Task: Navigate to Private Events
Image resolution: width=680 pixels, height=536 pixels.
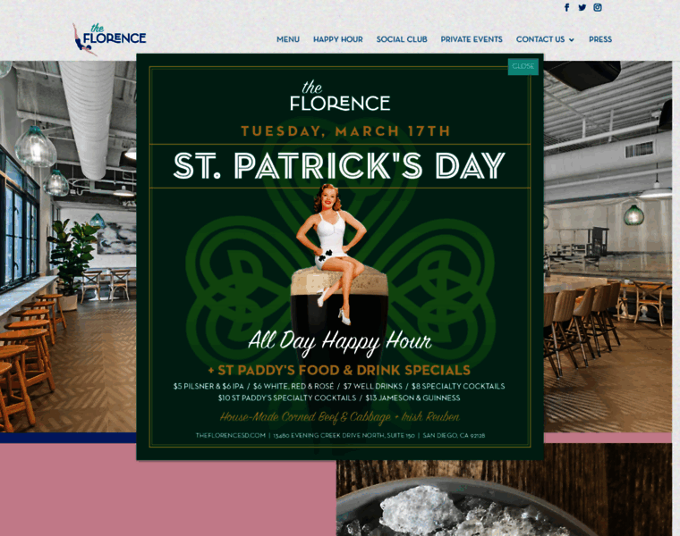Action: pyautogui.click(x=472, y=39)
